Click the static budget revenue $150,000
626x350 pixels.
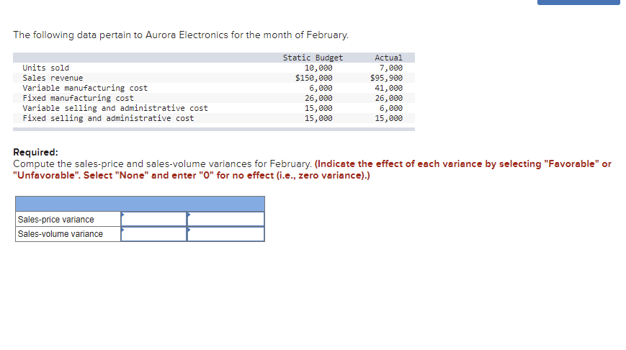314,78
